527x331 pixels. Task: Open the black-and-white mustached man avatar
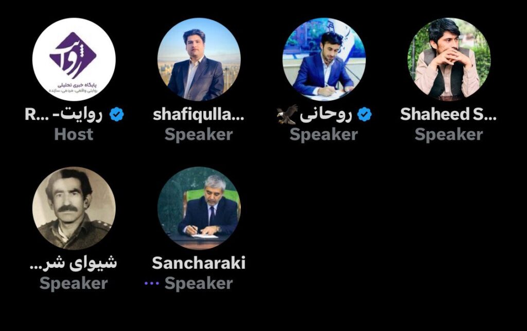coord(74,208)
